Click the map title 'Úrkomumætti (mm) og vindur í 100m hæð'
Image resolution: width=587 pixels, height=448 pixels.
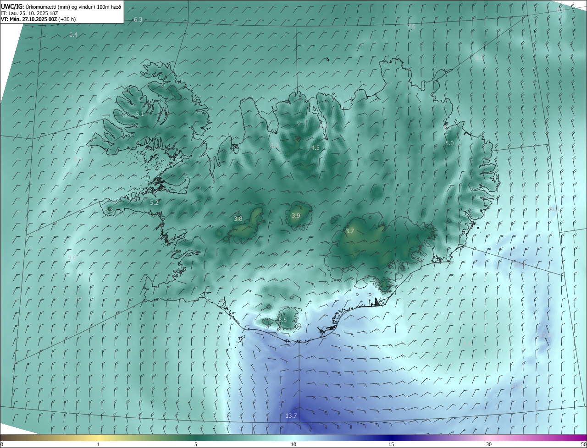73,6
